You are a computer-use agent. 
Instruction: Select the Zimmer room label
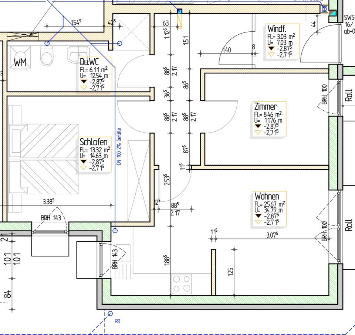[x=265, y=106]
